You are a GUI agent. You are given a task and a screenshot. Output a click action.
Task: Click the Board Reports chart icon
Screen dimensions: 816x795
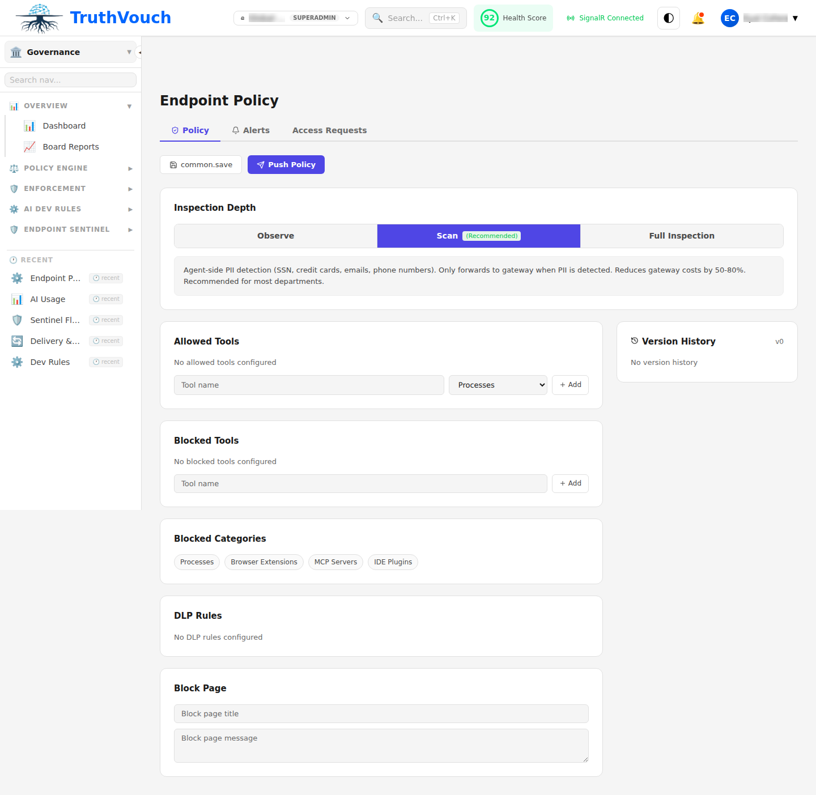click(29, 146)
